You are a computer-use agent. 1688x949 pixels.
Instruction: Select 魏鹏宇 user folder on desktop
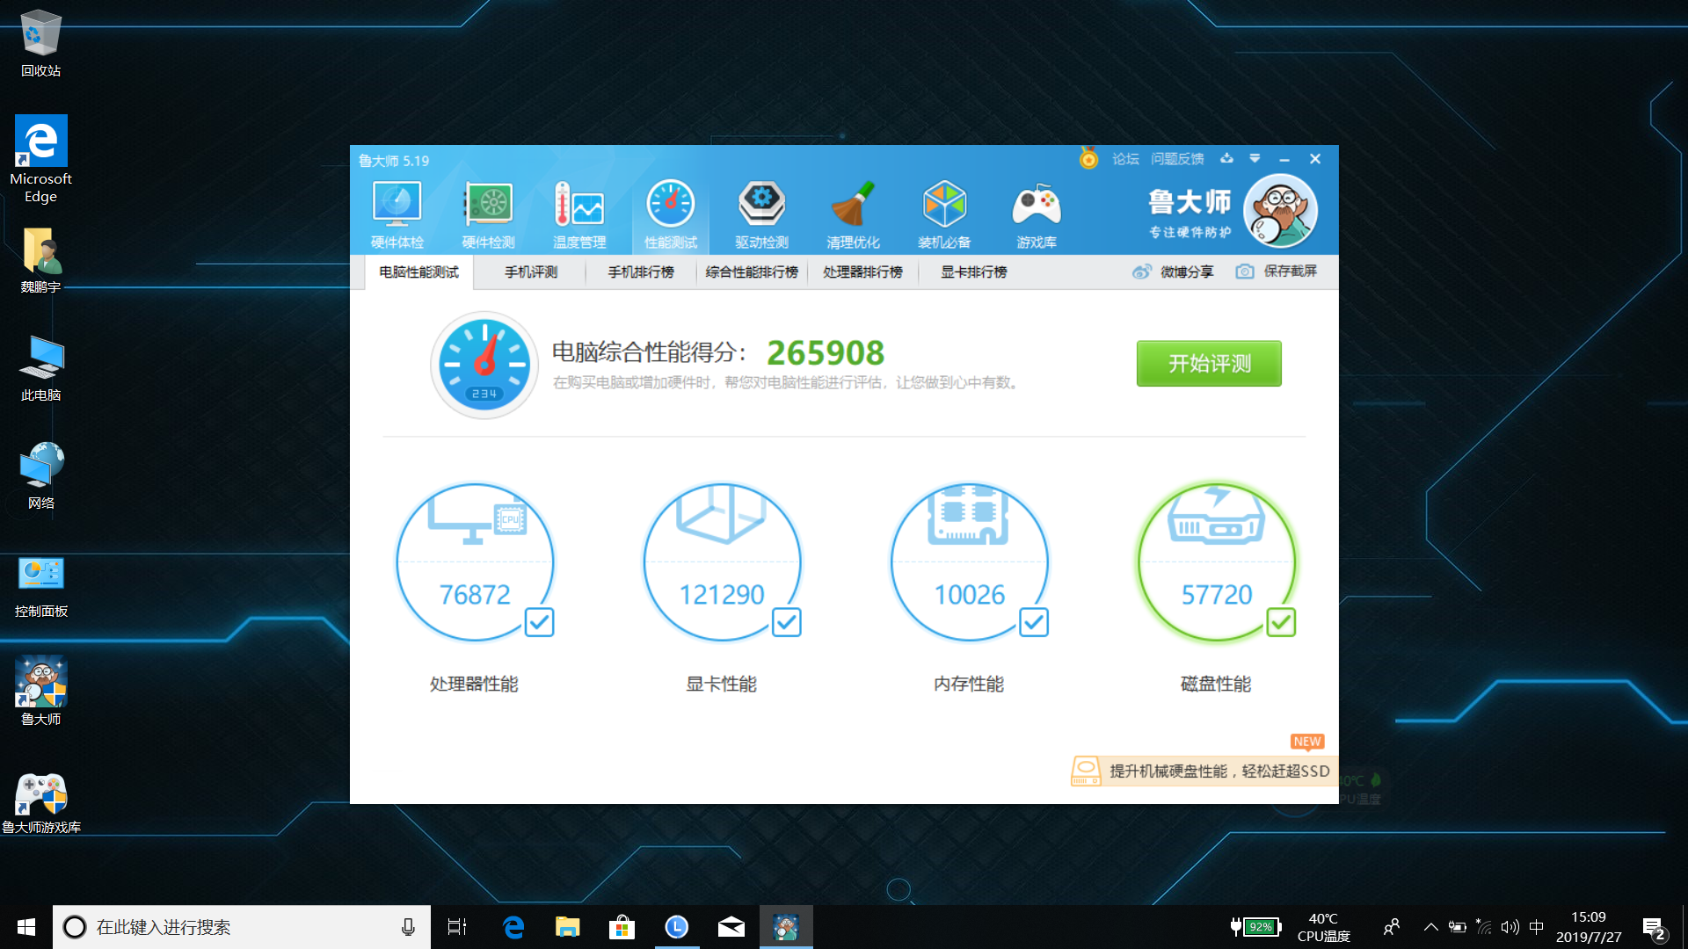40,261
